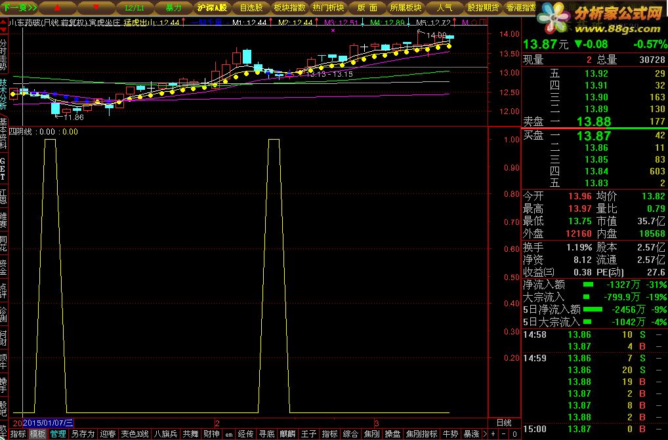Select 共舞 indicator tab
Screen dimensions: 668x440
(190, 434)
